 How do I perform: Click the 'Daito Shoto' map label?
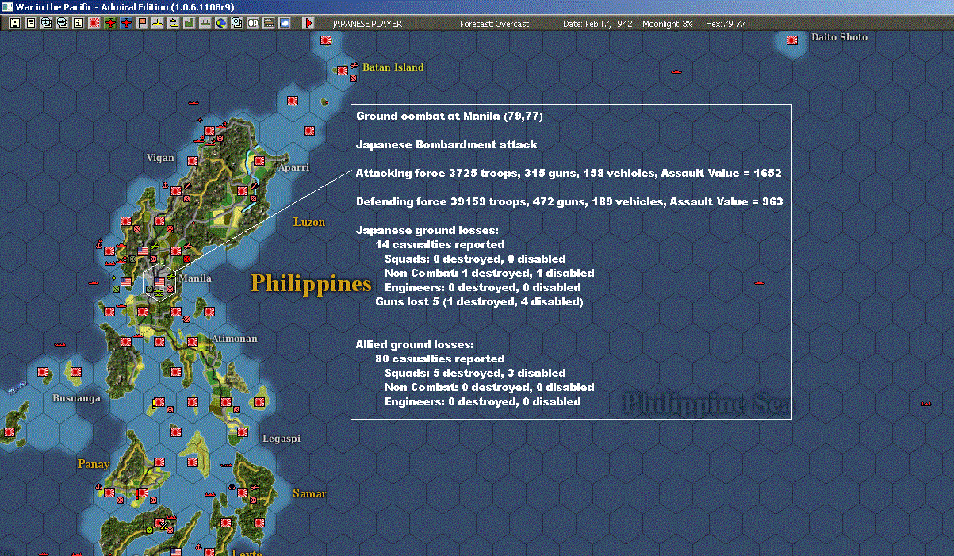(x=839, y=37)
